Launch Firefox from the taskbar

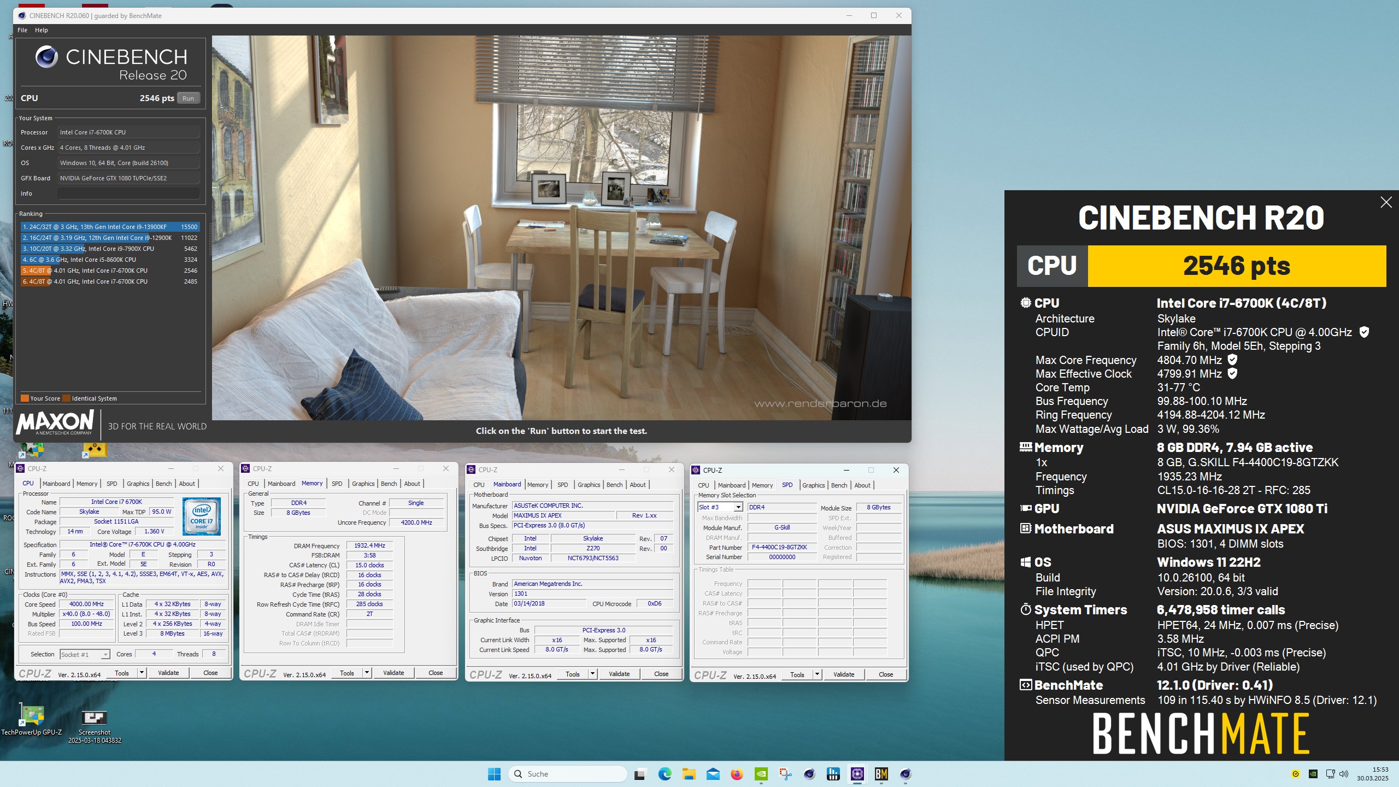coord(737,774)
